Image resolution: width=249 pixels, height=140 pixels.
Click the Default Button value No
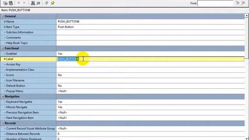pyautogui.click(x=60, y=86)
